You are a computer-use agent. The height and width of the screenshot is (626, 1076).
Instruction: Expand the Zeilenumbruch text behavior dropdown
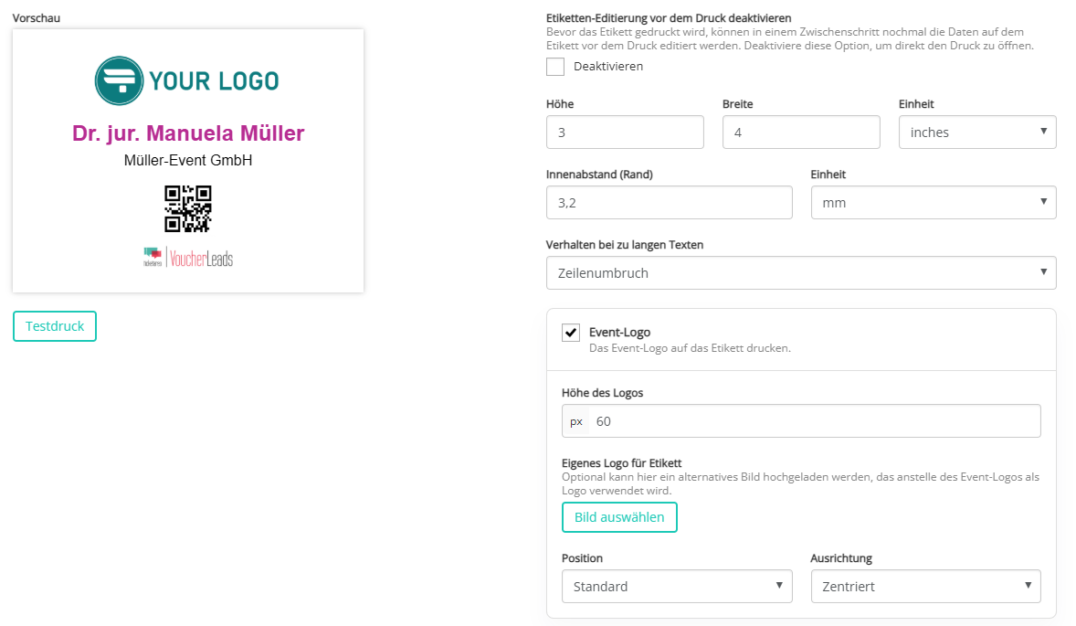pos(801,273)
